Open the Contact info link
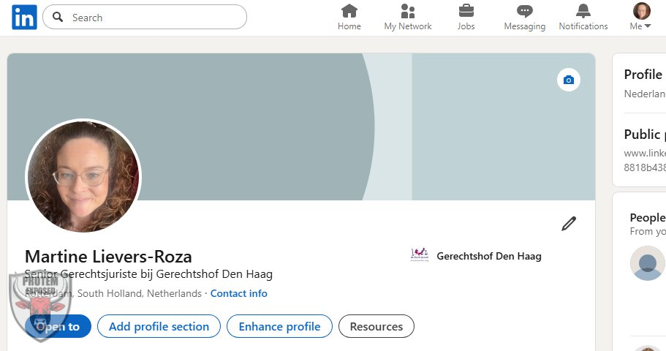The height and width of the screenshot is (351, 666). 239,293
